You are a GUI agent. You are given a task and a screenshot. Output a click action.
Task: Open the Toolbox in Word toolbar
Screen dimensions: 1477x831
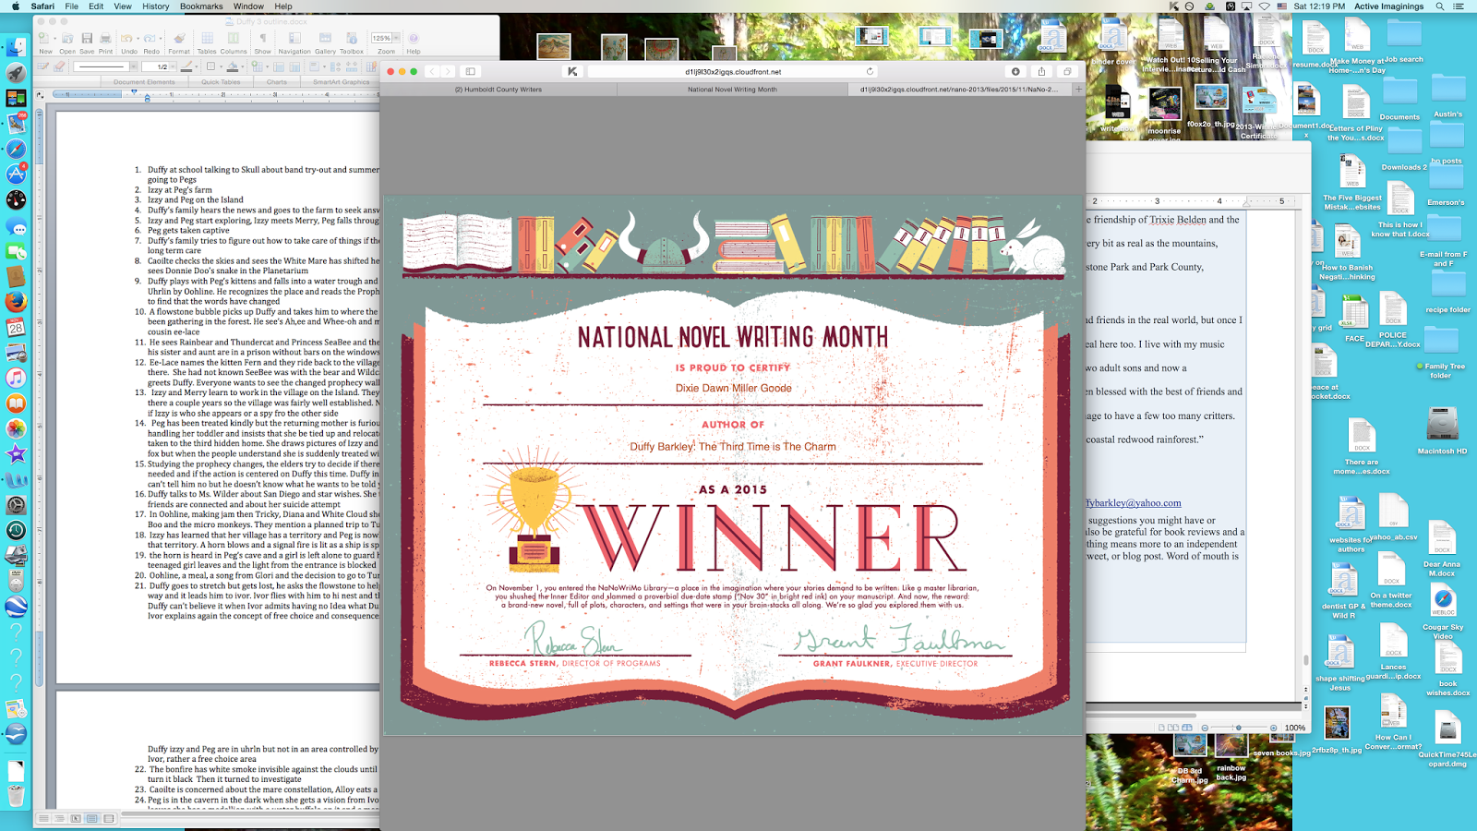(x=352, y=39)
